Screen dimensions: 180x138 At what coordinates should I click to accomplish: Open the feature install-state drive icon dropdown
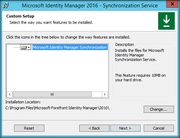click(26, 47)
